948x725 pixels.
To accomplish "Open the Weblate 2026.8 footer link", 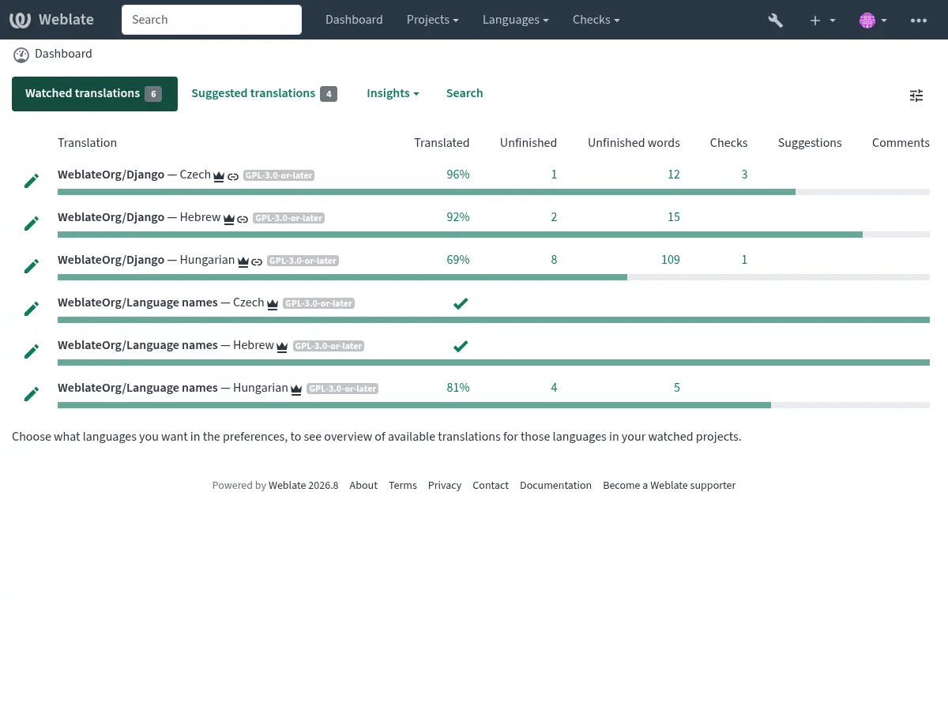I will 303,486.
